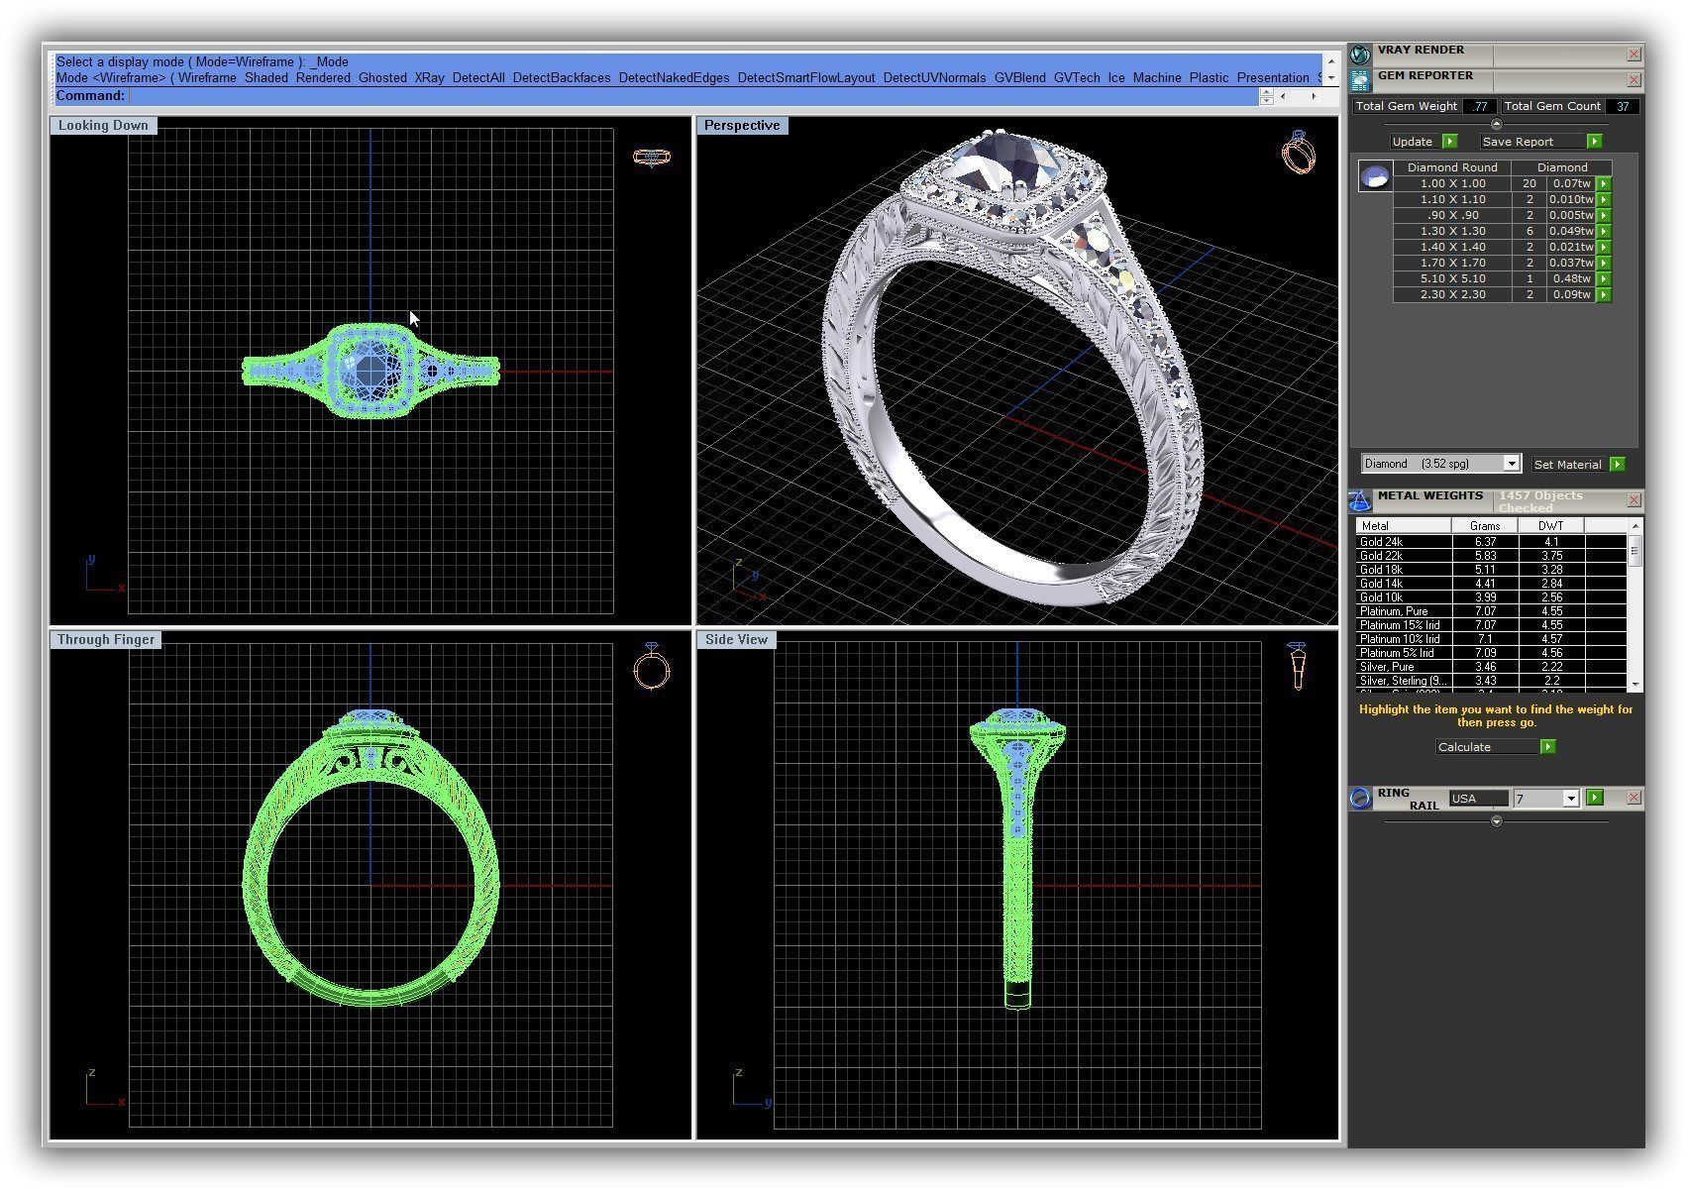Click green arrow on .90 X .90 row

pos(1604,215)
